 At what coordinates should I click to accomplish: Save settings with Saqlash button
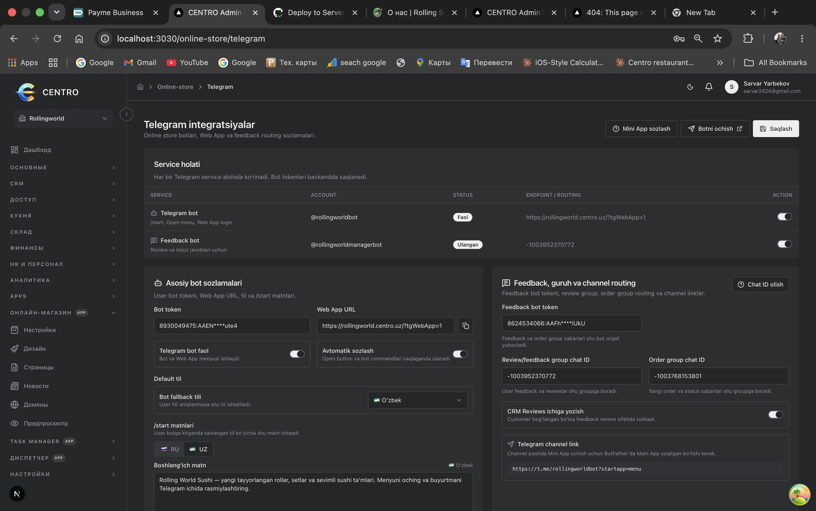[x=776, y=129]
